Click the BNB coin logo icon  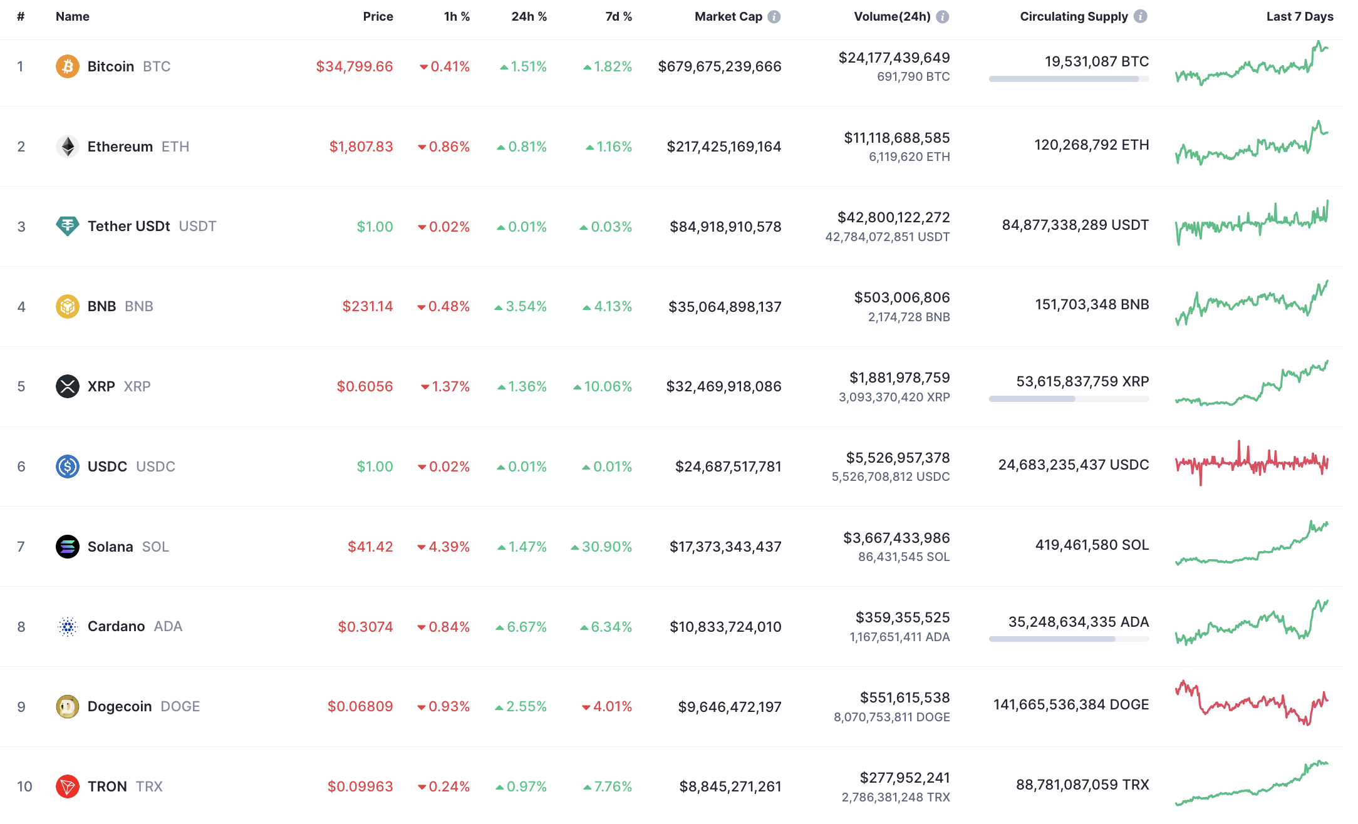(x=67, y=306)
